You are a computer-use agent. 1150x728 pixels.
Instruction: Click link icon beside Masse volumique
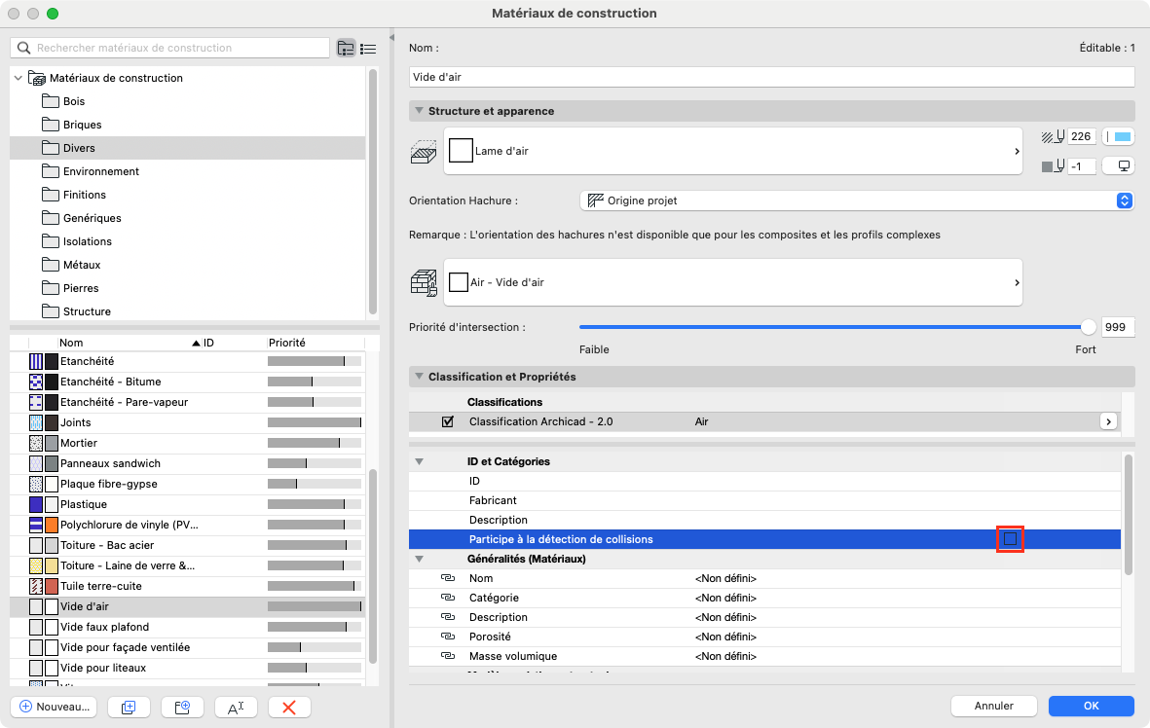click(x=447, y=655)
